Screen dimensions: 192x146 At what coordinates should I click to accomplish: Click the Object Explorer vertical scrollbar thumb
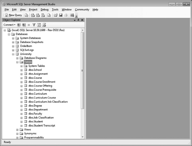[x=83, y=70]
